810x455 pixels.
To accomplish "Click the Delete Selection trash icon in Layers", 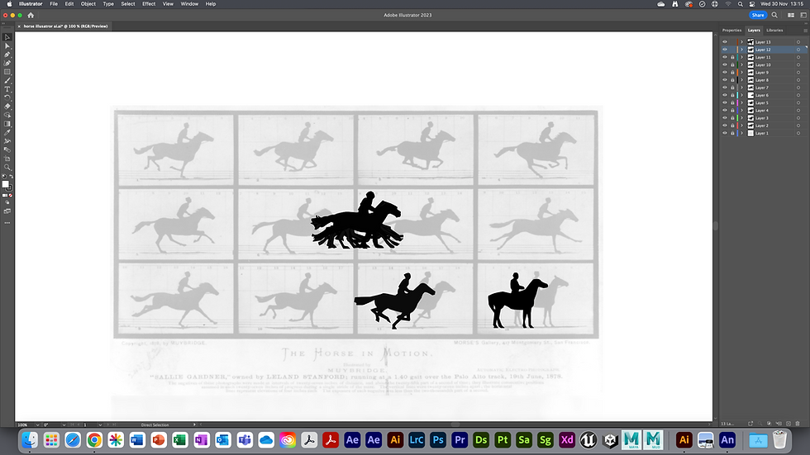I will pyautogui.click(x=798, y=424).
